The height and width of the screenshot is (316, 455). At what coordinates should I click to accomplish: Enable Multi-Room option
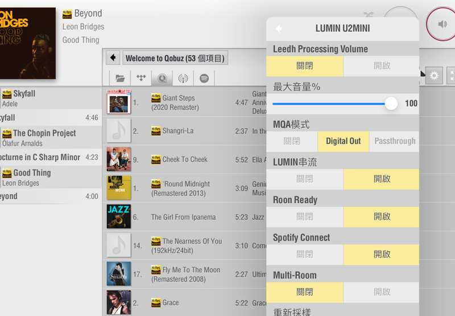[x=381, y=292]
